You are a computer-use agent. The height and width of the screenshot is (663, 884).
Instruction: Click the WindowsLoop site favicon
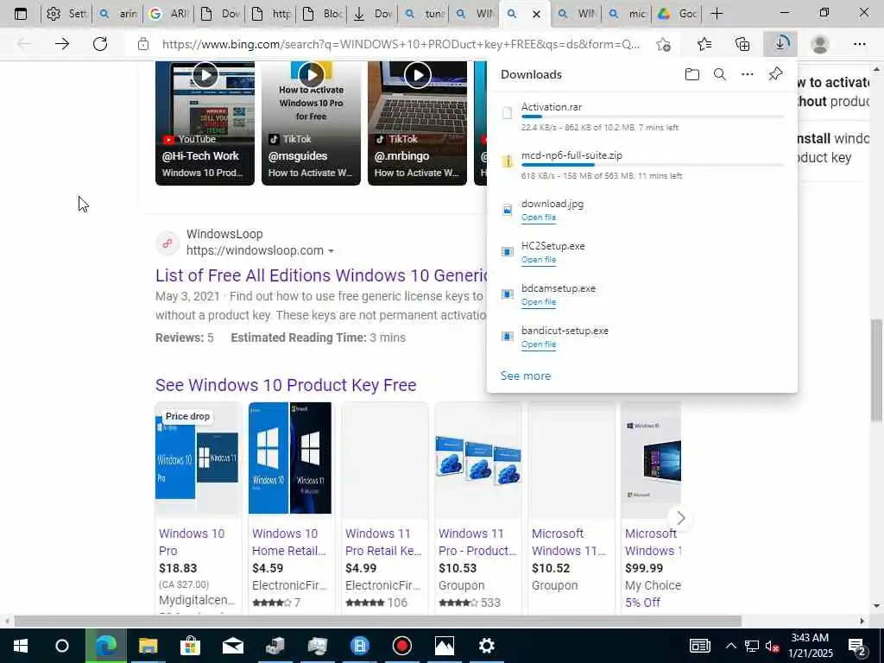tap(167, 243)
